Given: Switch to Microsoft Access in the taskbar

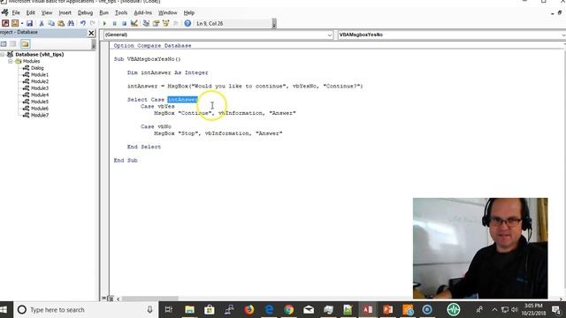Looking at the screenshot, I should point(368,310).
